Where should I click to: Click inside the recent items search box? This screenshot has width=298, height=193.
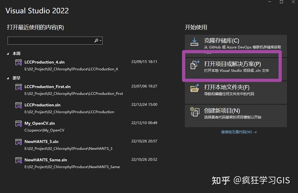(x=51, y=40)
